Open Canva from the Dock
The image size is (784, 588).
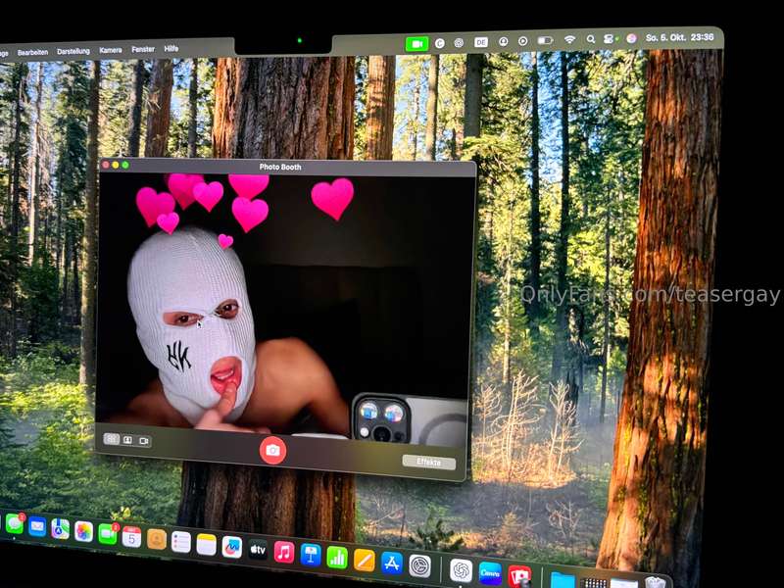[490, 573]
